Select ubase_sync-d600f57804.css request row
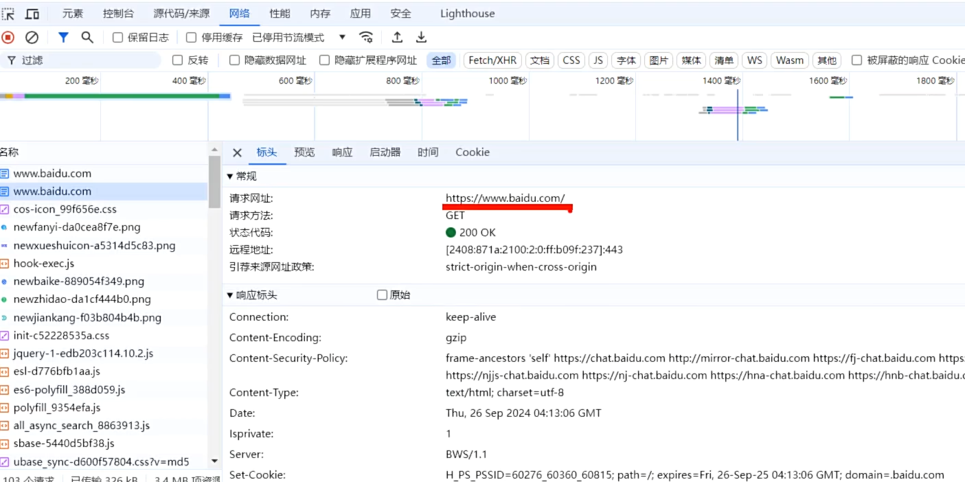 click(x=104, y=462)
